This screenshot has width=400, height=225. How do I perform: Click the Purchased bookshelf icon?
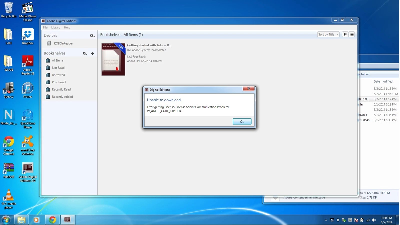point(48,82)
